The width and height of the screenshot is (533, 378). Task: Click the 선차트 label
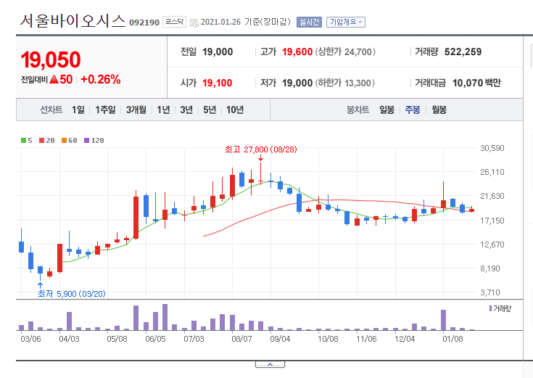coord(51,110)
